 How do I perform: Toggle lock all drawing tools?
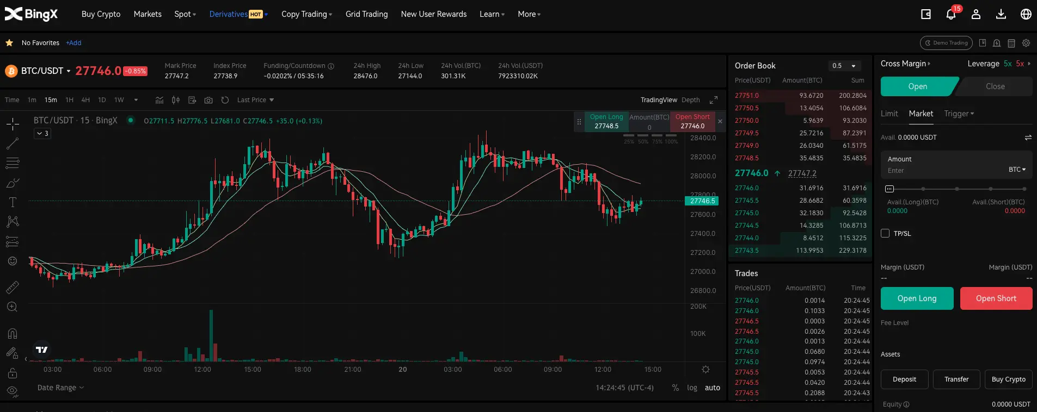coord(13,373)
